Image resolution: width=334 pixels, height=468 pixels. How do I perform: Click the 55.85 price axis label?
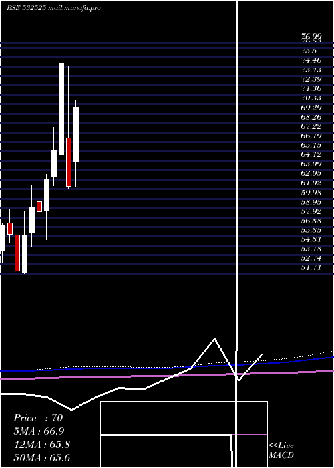coord(311,230)
